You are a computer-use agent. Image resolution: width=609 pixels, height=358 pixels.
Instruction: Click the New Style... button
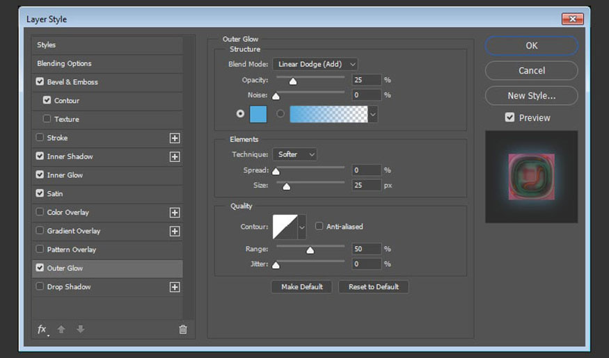point(531,96)
